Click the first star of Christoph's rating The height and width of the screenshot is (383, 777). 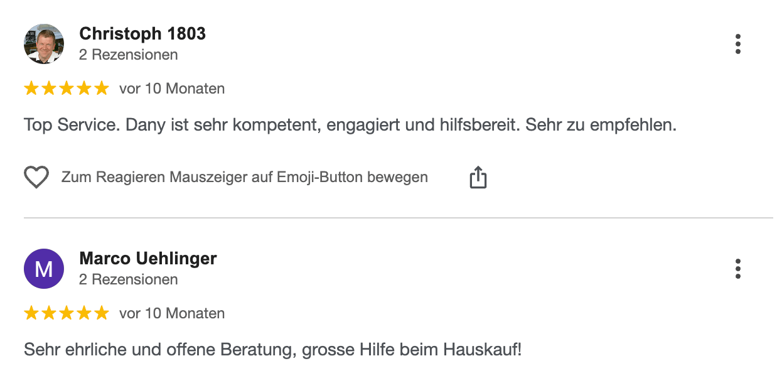coord(31,89)
